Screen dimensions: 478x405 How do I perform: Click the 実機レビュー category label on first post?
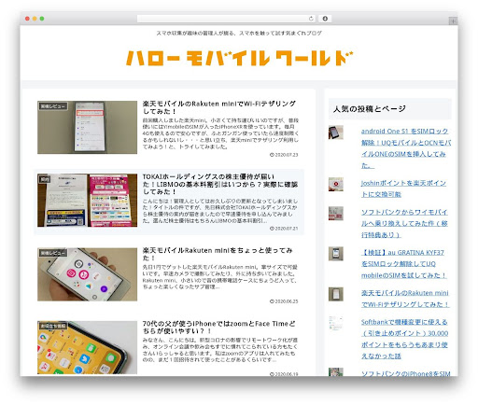[53, 106]
